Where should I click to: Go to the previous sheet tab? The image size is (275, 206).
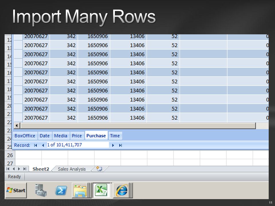pos(13,169)
